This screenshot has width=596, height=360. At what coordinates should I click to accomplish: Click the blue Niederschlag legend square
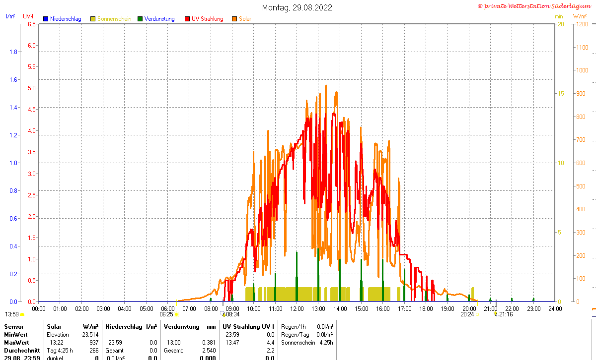[x=46, y=19]
